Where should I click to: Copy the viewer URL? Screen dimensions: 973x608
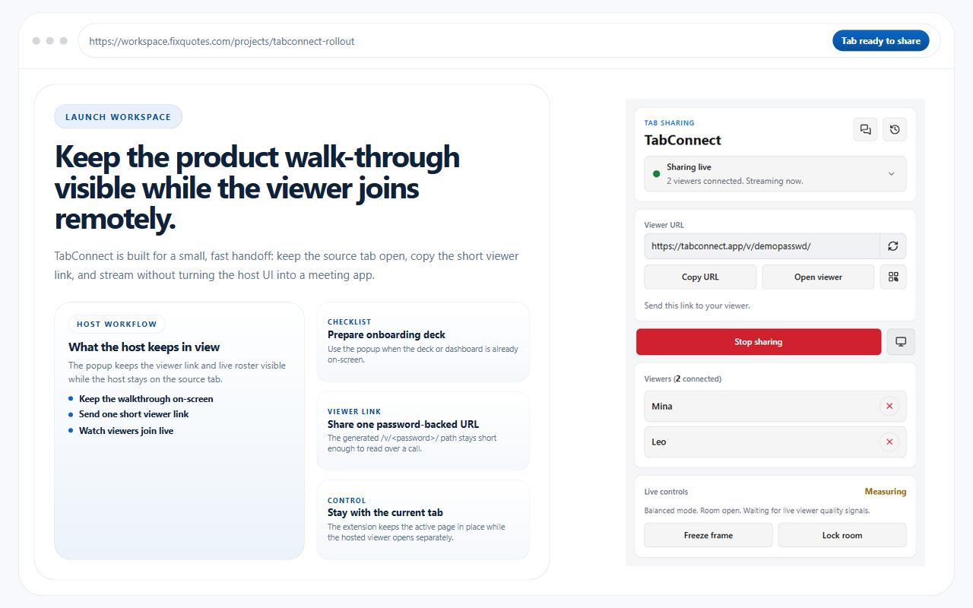pos(699,277)
